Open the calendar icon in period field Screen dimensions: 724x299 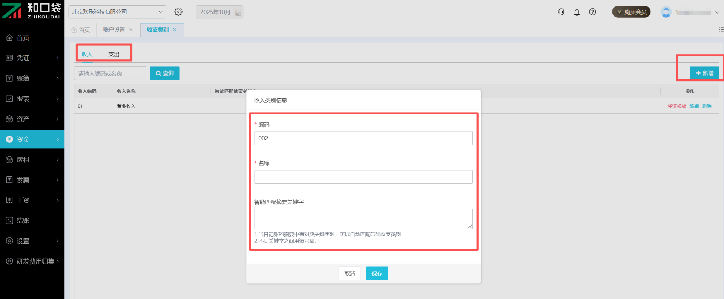[238, 12]
